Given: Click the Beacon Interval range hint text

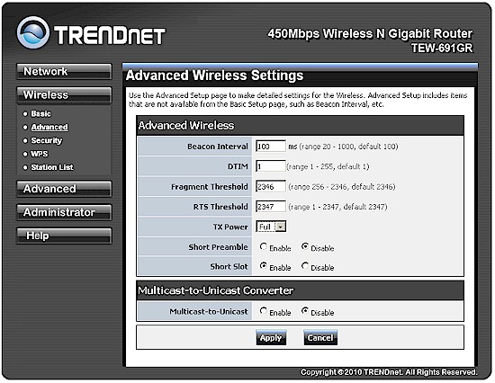Looking at the screenshot, I should point(348,147).
